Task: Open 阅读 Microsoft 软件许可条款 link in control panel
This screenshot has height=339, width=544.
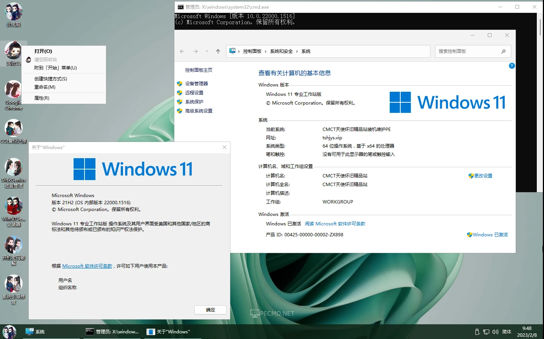Action: pos(335,224)
